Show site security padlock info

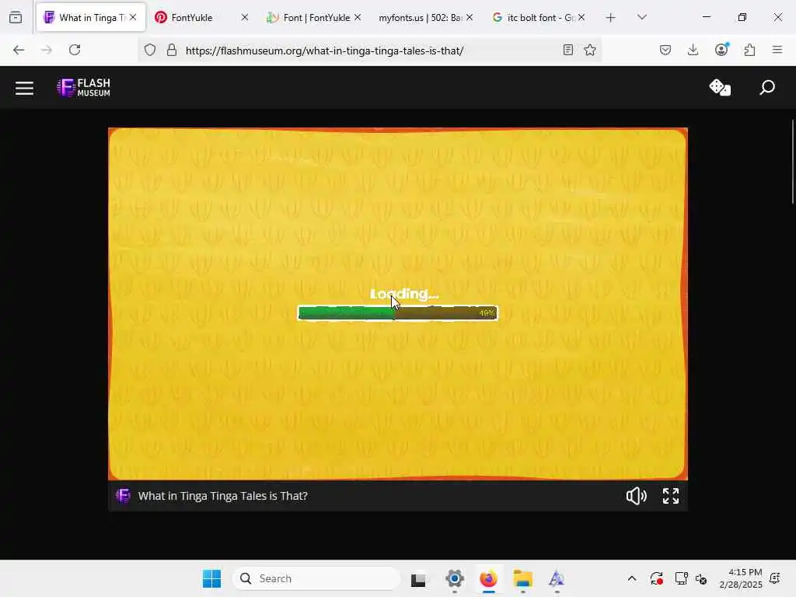pos(172,50)
